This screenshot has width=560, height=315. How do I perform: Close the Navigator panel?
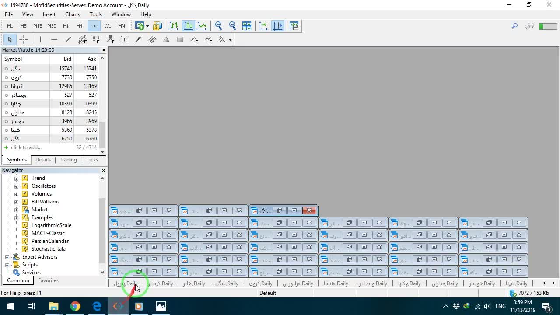coord(104,170)
